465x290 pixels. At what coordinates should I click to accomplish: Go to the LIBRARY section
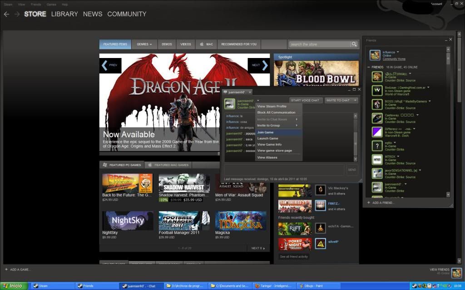(64, 14)
